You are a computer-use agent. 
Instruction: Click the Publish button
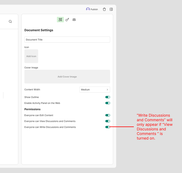click(94, 10)
